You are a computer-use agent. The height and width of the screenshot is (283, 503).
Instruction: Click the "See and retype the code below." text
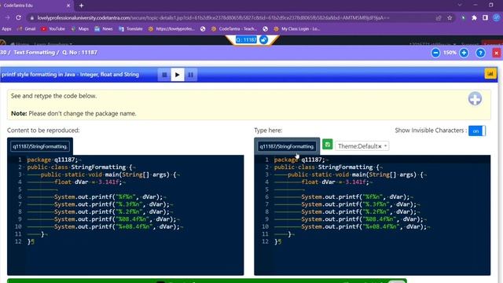(53, 96)
